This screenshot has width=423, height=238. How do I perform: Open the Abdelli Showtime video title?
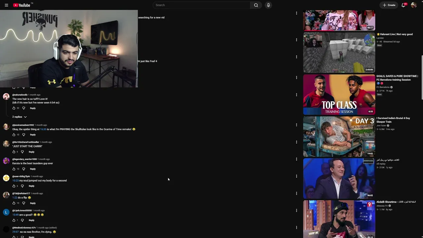[x=396, y=202]
